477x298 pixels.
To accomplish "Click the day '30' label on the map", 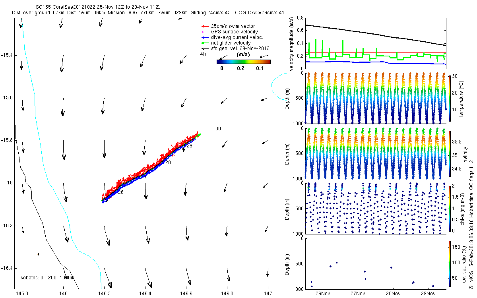I will (x=218, y=129).
